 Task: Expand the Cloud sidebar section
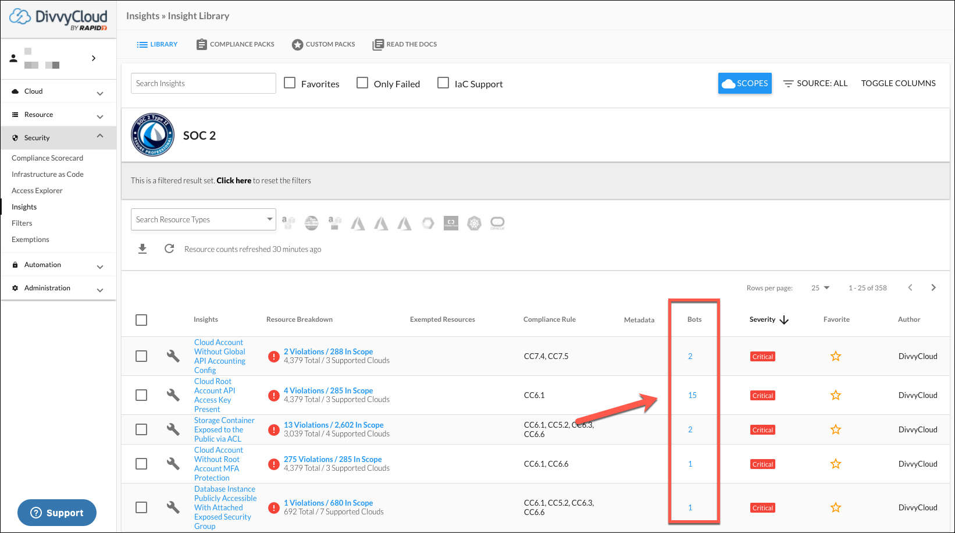click(58, 91)
